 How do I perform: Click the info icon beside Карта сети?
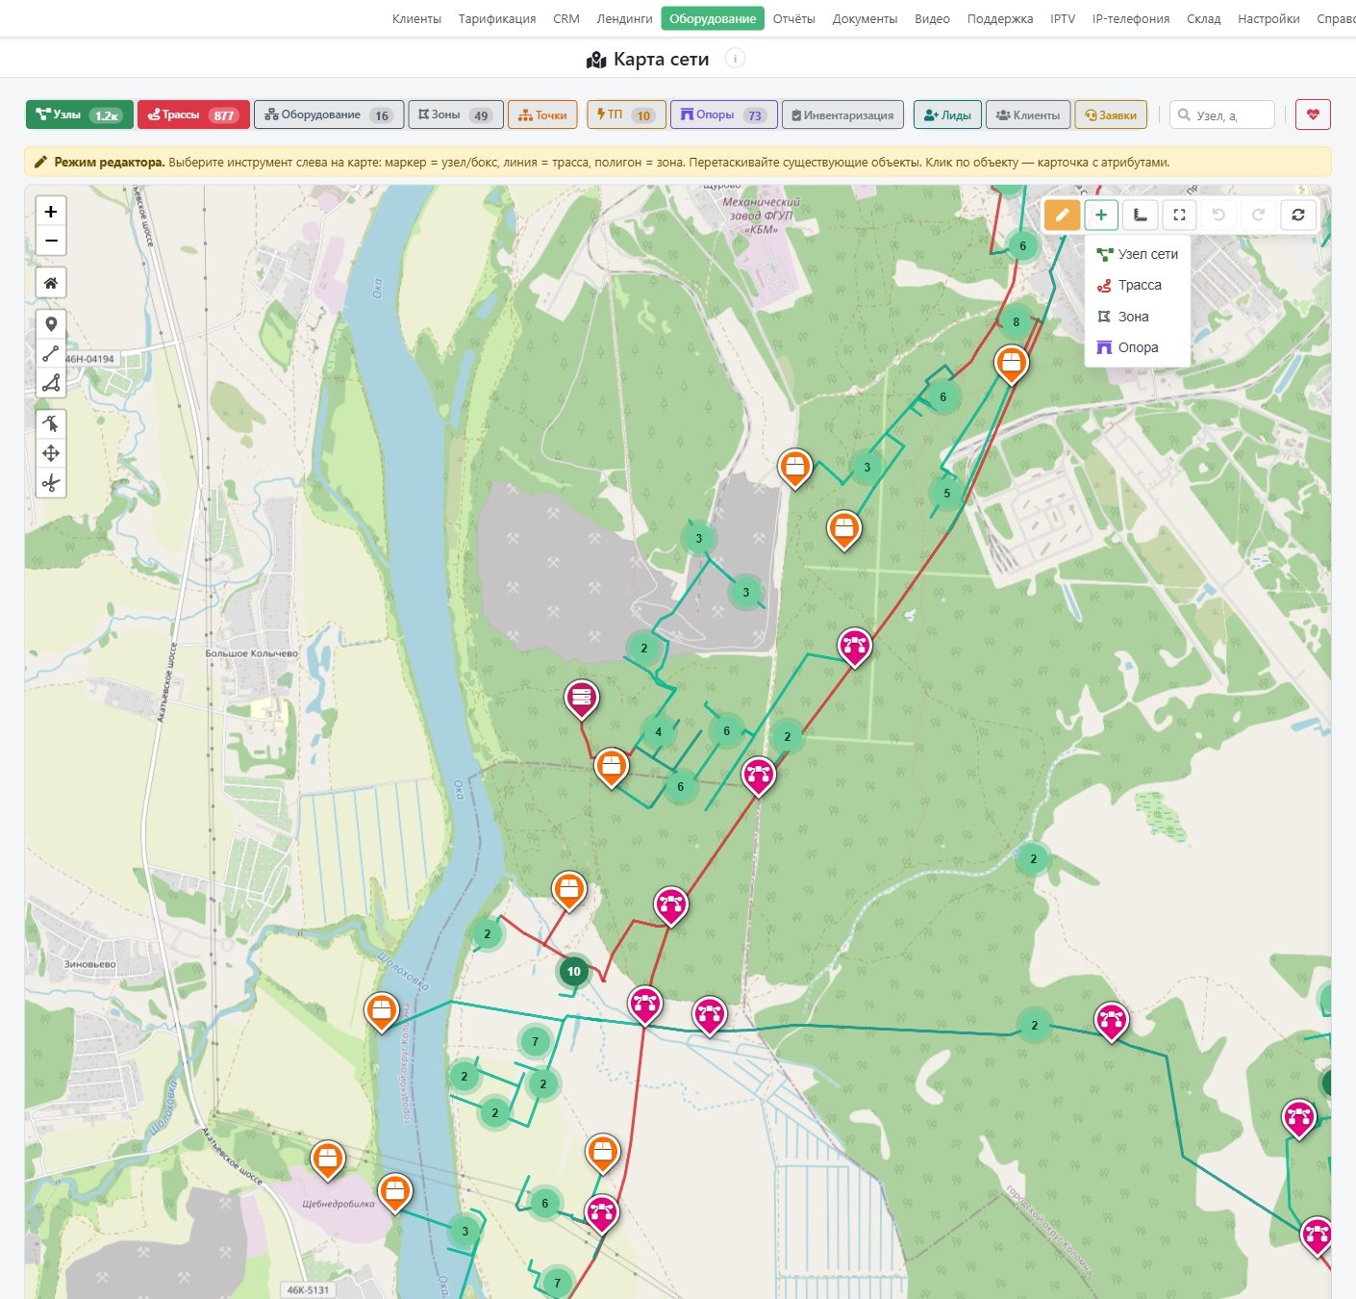(735, 59)
